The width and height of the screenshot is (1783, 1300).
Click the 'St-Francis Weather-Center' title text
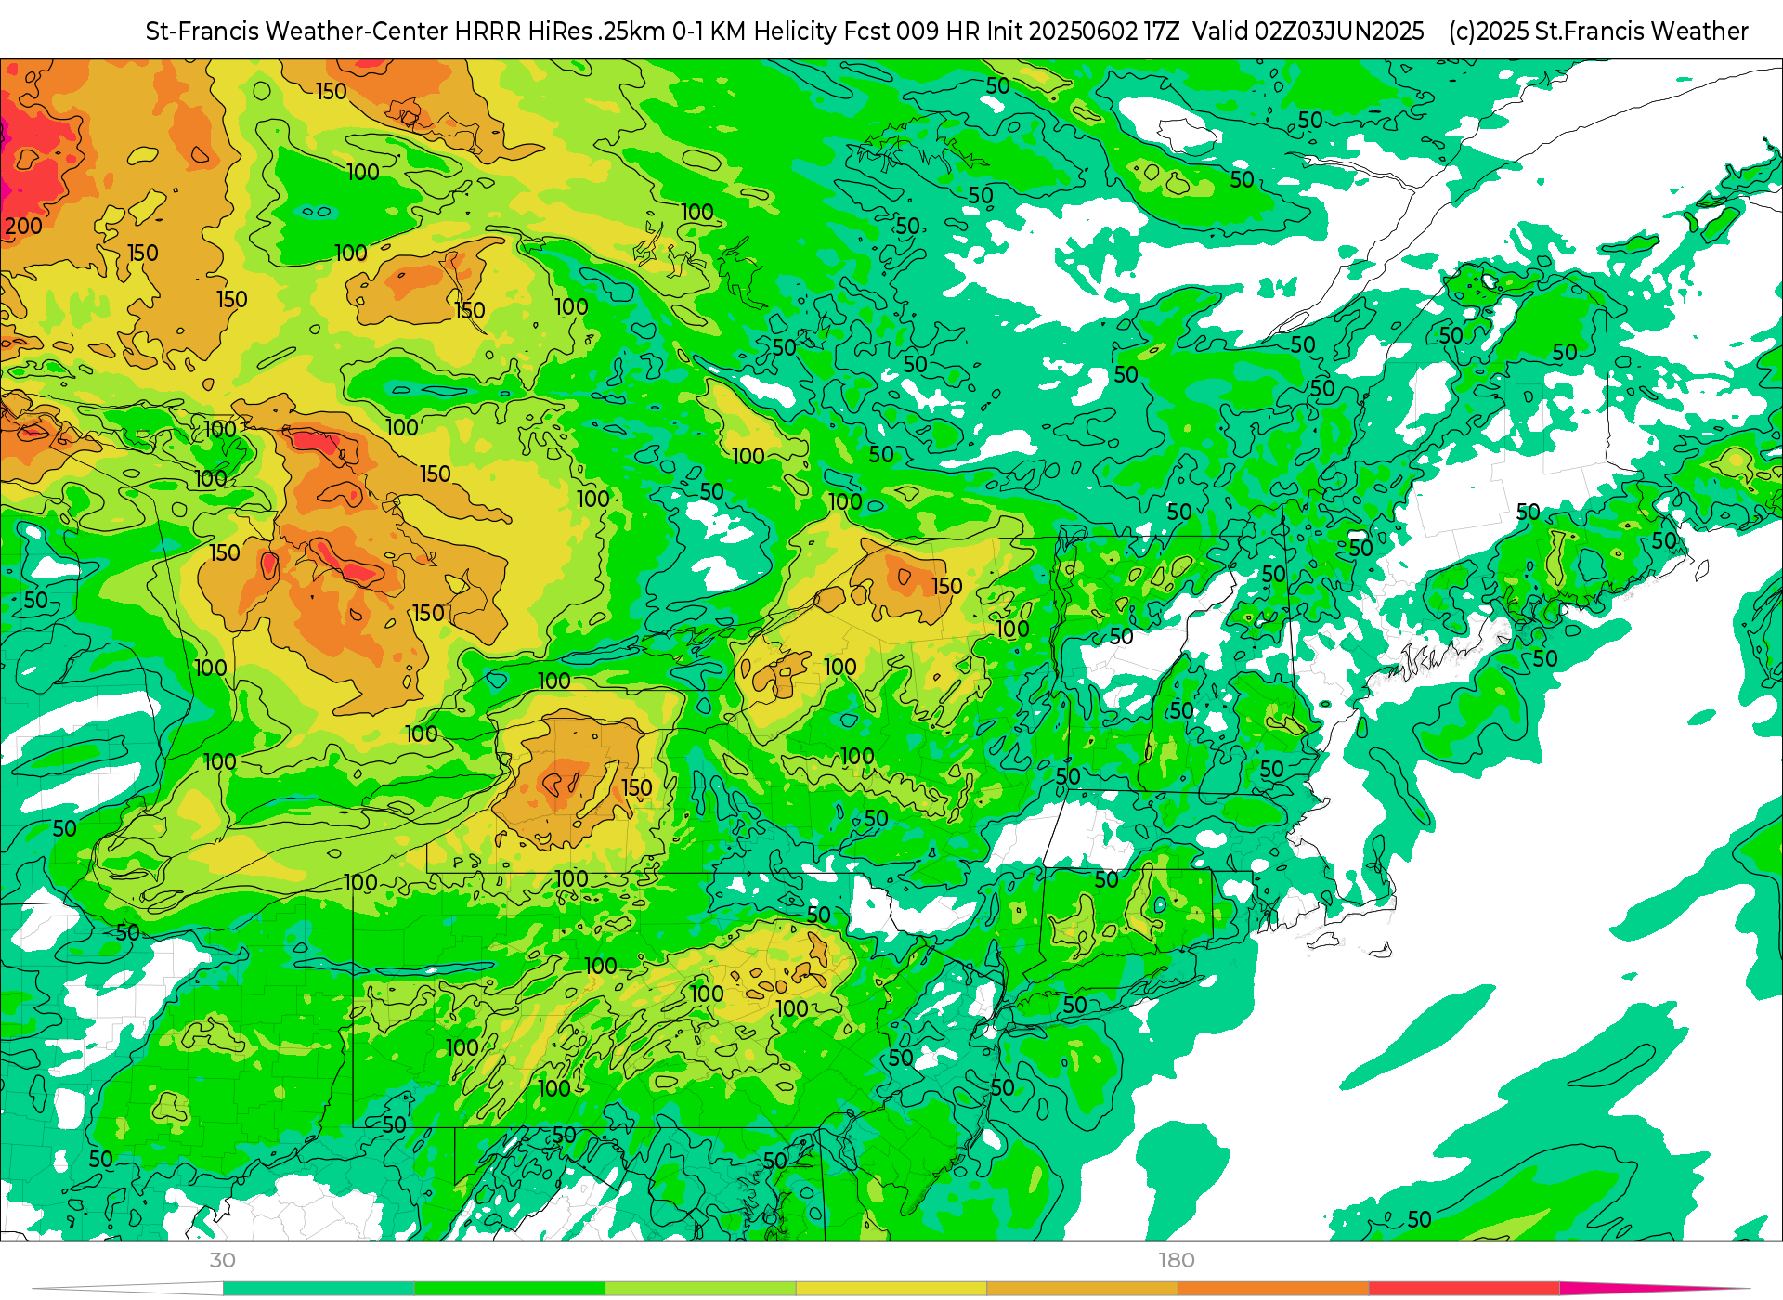click(296, 32)
